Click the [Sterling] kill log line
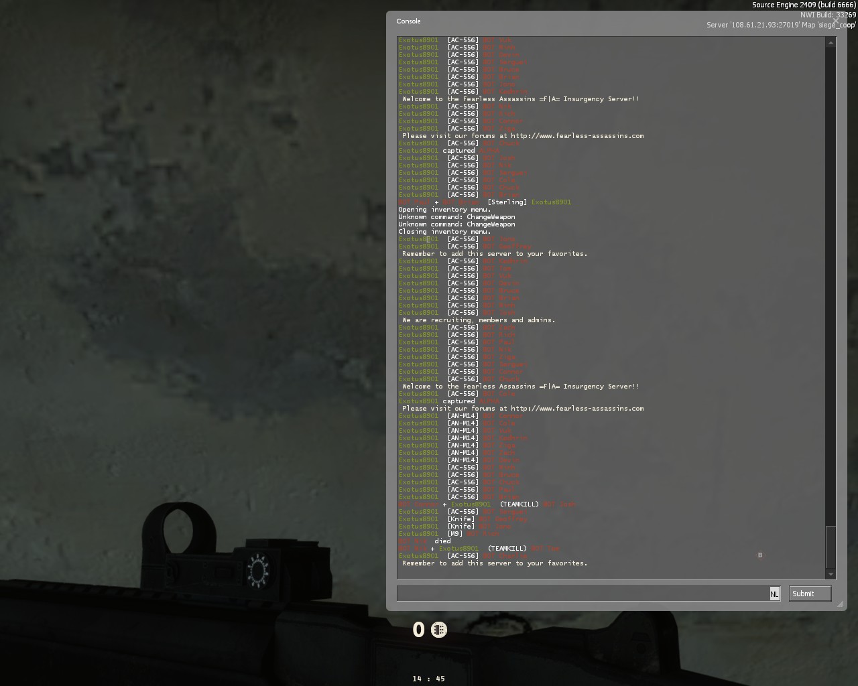Screen dimensions: 858x686 (x=485, y=202)
